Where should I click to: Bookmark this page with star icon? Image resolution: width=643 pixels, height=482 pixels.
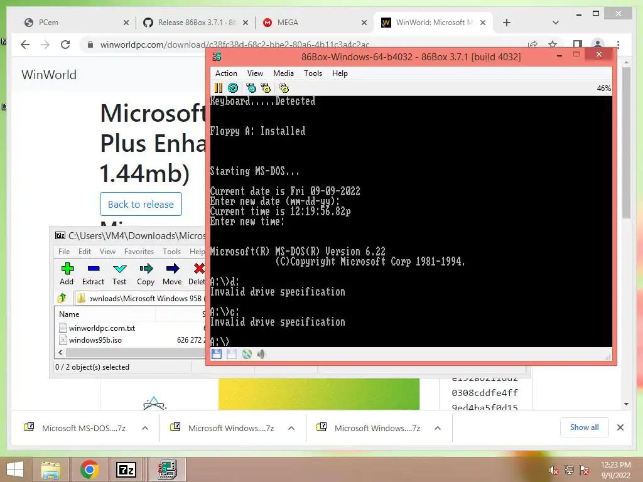point(553,45)
